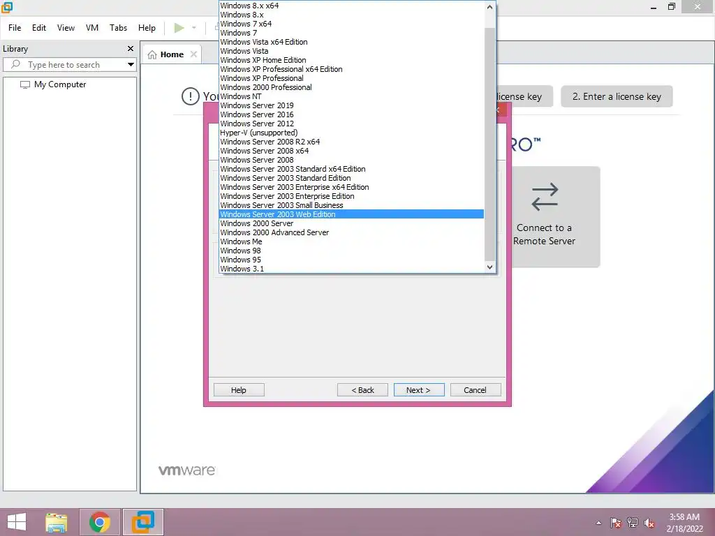Close the Library panel
The width and height of the screenshot is (715, 536).
[x=131, y=48]
